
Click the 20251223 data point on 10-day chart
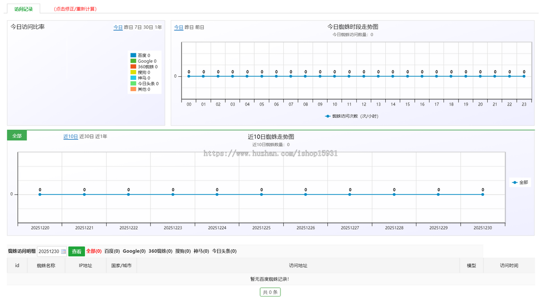point(173,195)
